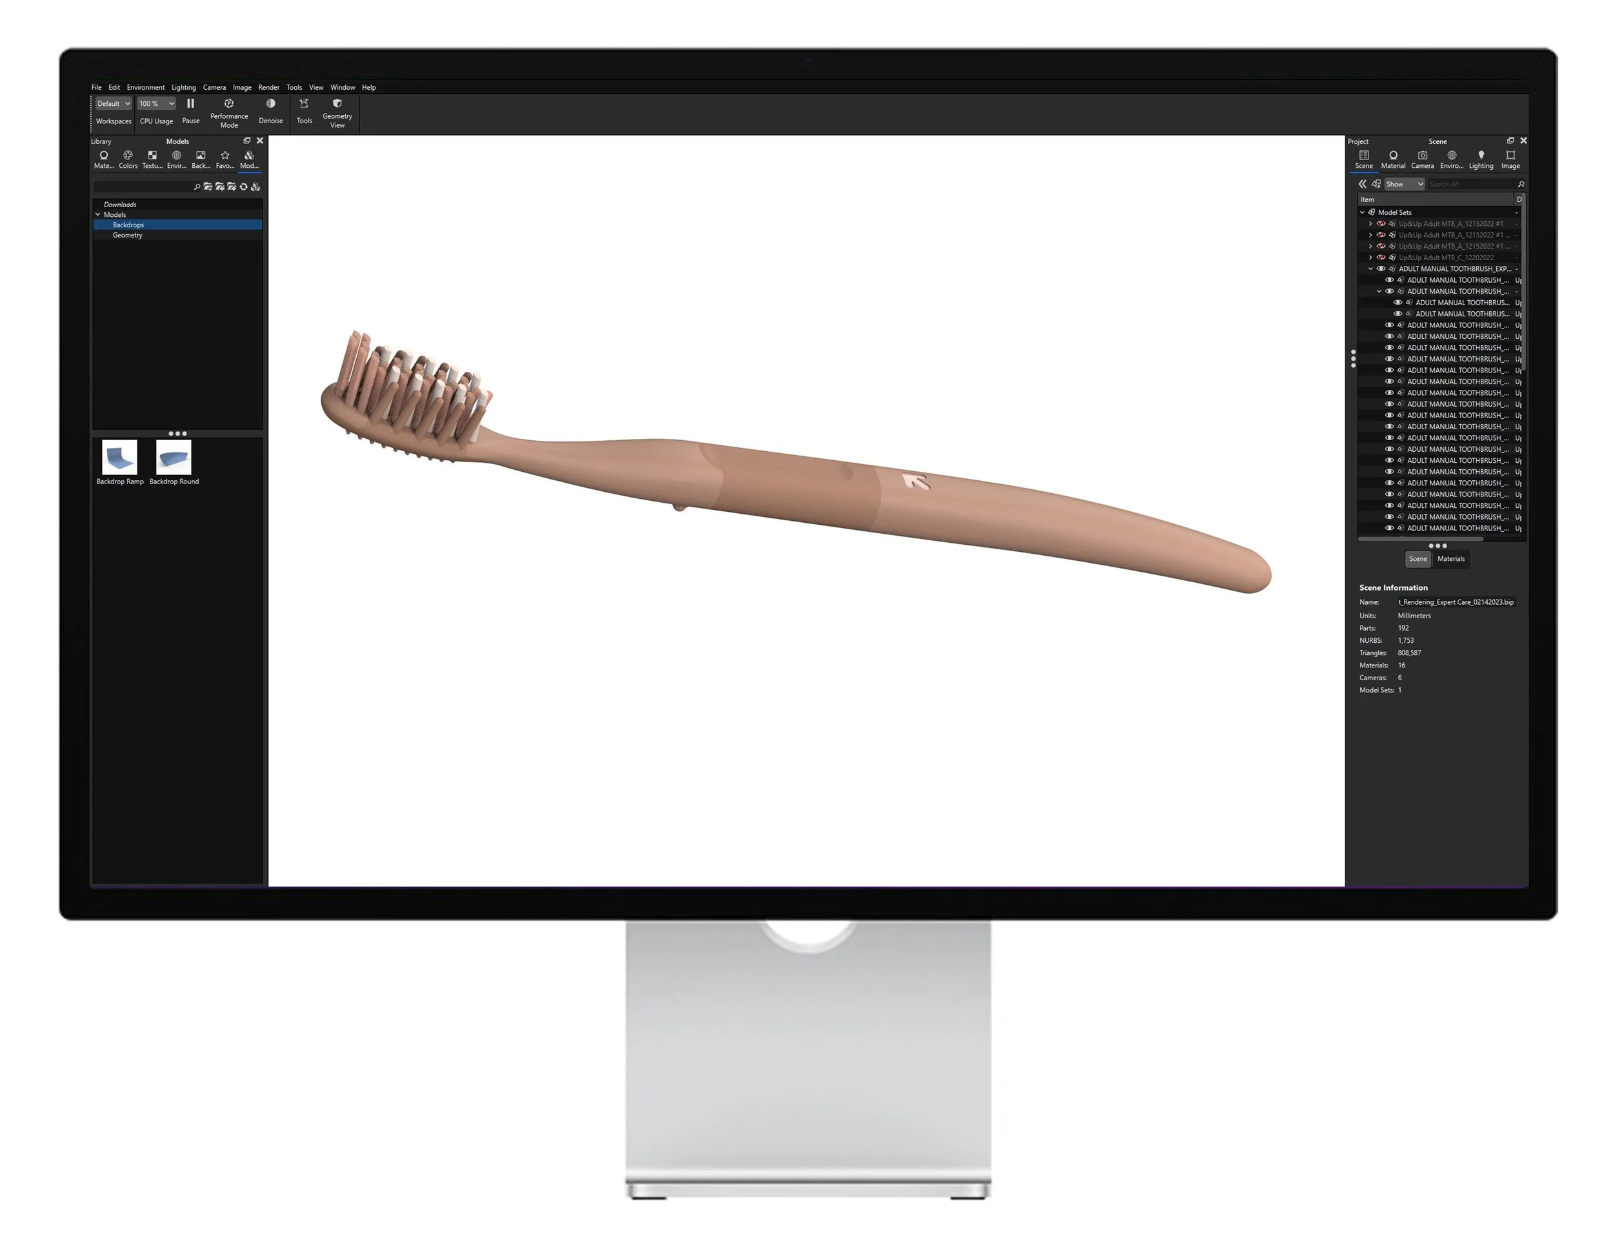Switch to the Materials view below the scene tree
The height and width of the screenshot is (1247, 1613).
click(1450, 558)
